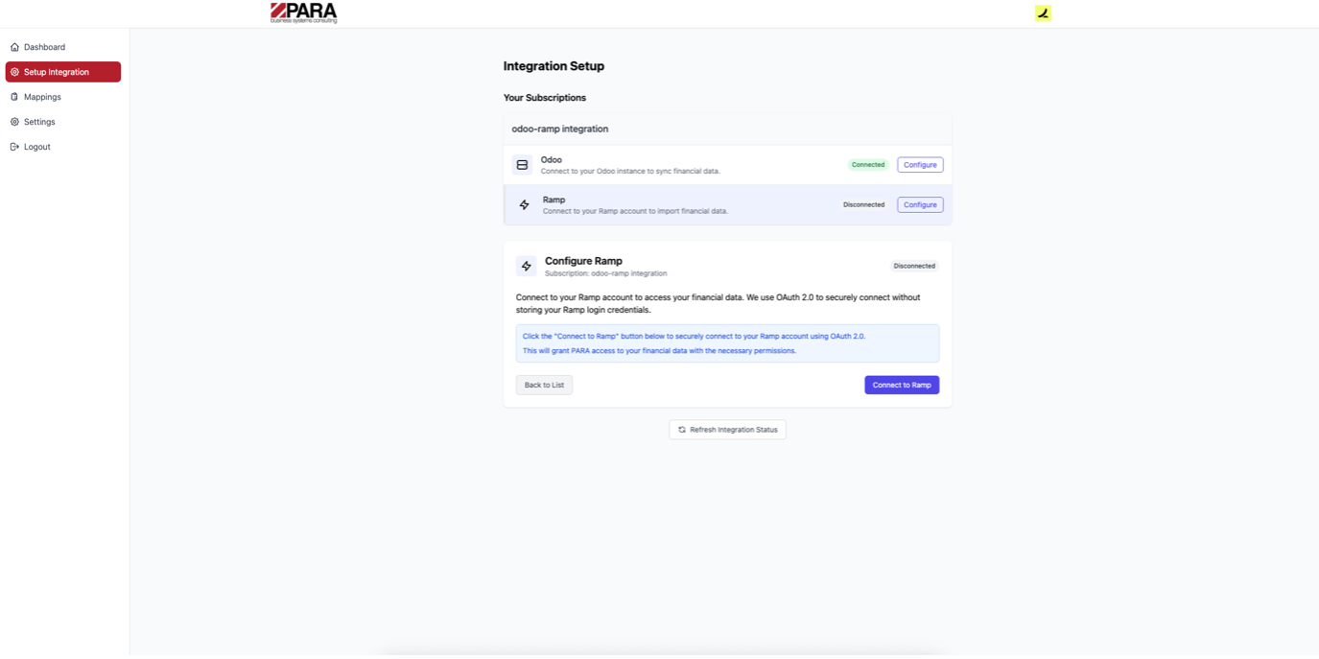Configure the Odoo integration
Screen dimensions: 1319x659
(920, 165)
